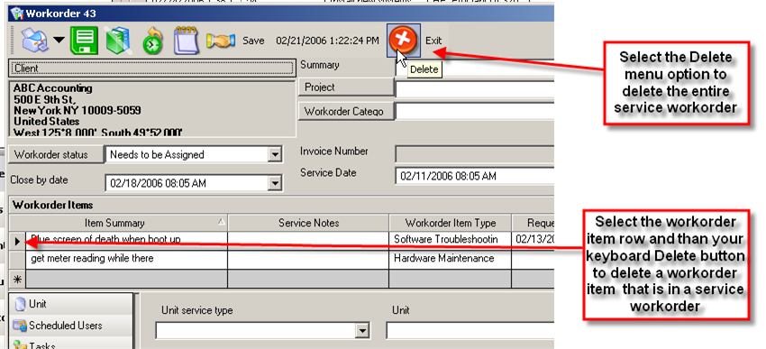Click the 'get meter reading while there' cell
This screenshot has height=349, width=766.
click(x=126, y=259)
